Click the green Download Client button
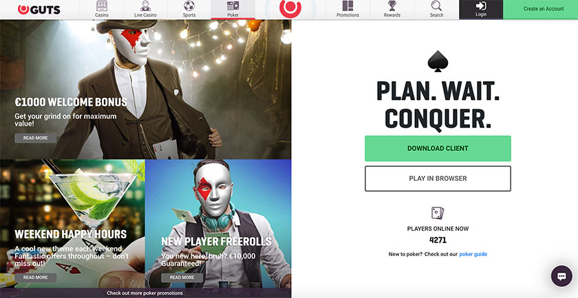The image size is (578, 298). [x=438, y=148]
